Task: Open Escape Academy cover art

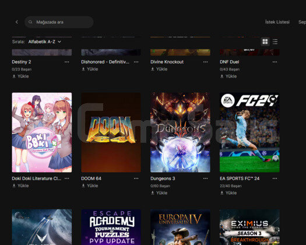Action: click(x=111, y=227)
